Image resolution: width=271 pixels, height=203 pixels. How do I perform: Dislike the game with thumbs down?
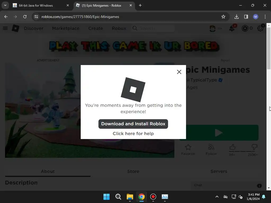tap(254, 147)
